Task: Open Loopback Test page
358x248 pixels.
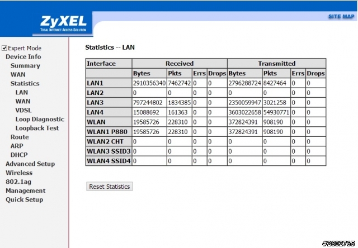Action: click(x=37, y=128)
